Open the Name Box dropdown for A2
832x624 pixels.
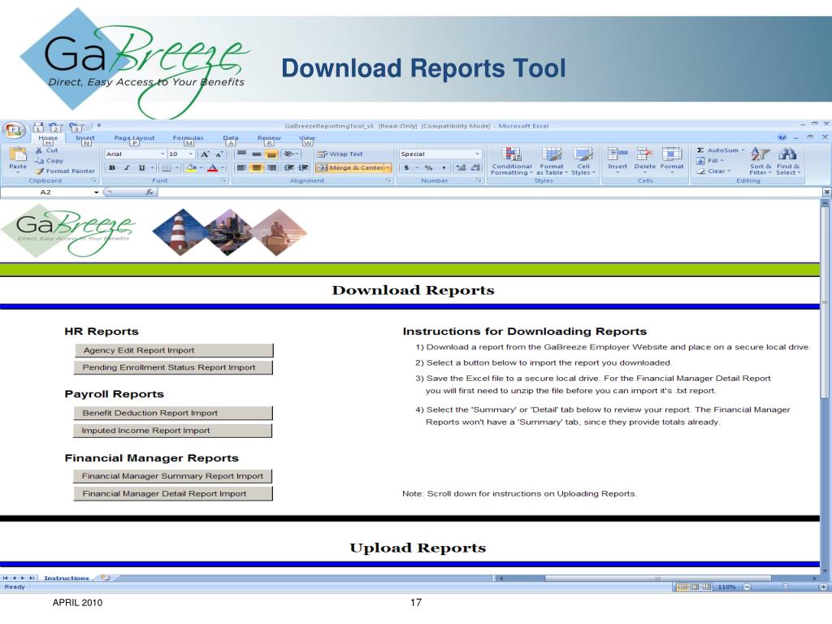point(97,193)
